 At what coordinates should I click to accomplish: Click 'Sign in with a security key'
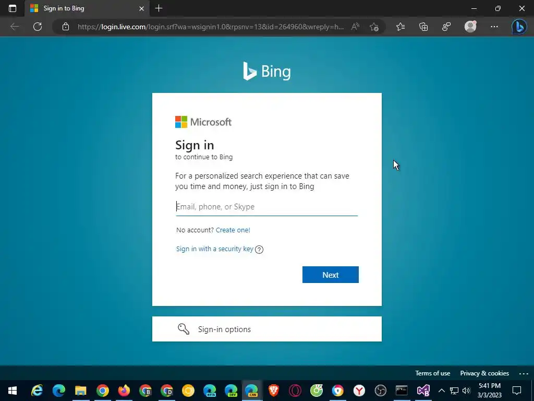(214, 249)
